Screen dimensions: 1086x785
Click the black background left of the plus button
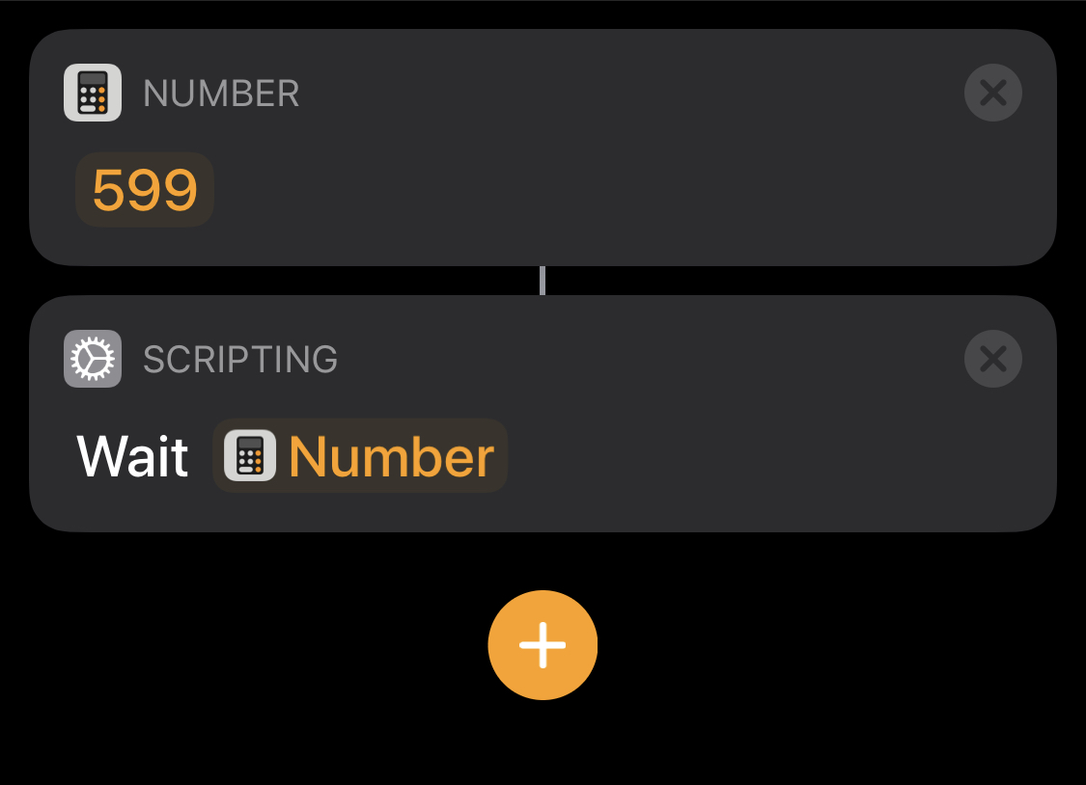tap(241, 645)
